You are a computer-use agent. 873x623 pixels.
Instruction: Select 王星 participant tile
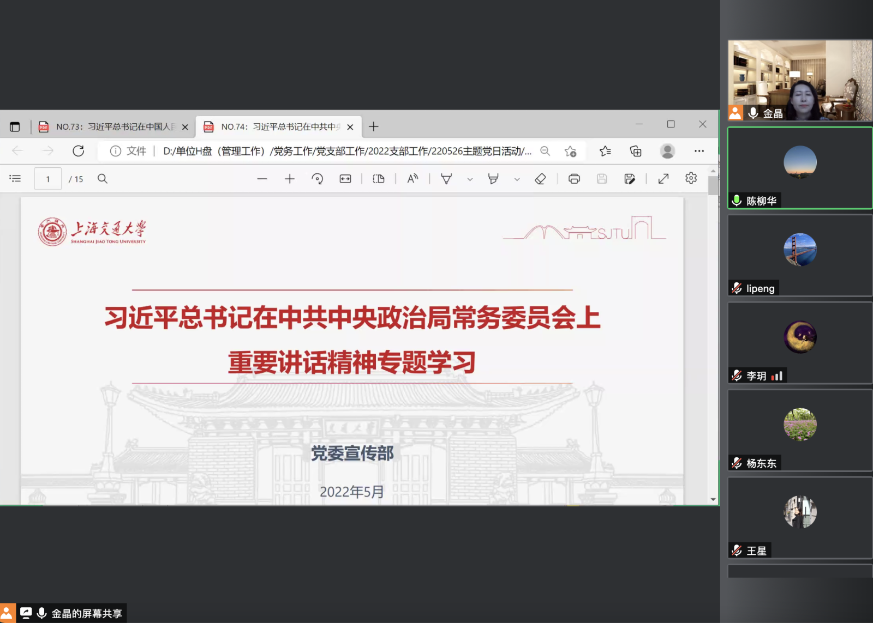[800, 518]
